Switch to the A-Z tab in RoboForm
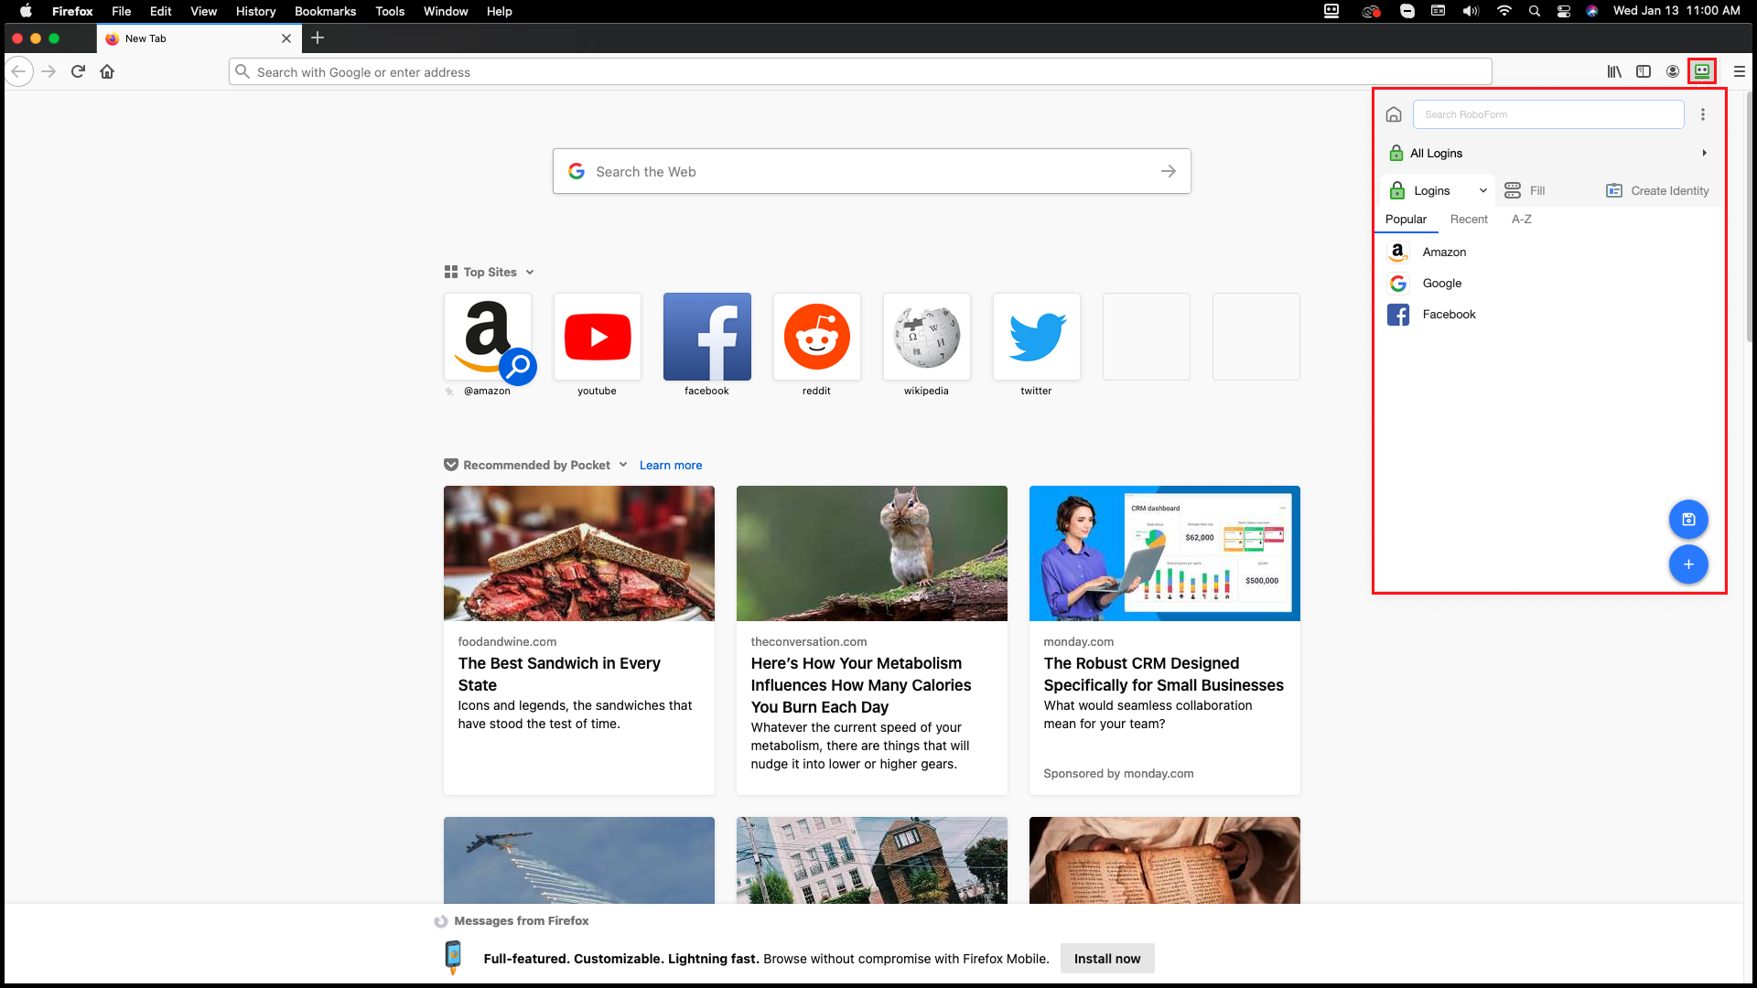 point(1521,219)
